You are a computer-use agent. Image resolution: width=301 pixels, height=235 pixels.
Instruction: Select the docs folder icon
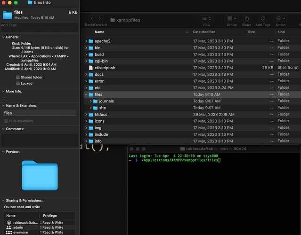pyautogui.click(x=91, y=75)
